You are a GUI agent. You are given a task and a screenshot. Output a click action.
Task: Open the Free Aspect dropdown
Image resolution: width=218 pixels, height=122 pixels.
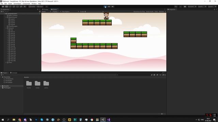point(71,12)
